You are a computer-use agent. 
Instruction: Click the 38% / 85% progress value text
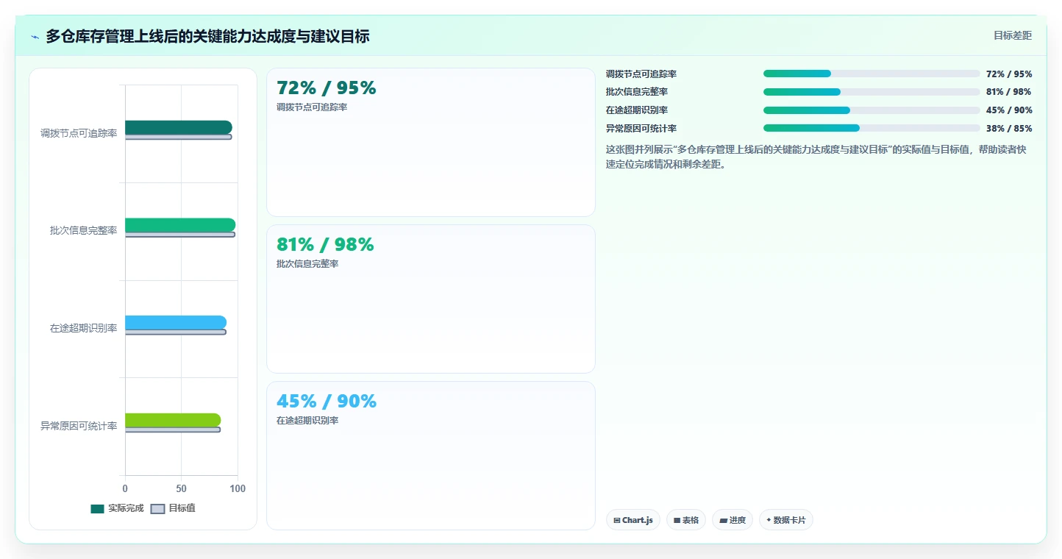pos(1009,129)
